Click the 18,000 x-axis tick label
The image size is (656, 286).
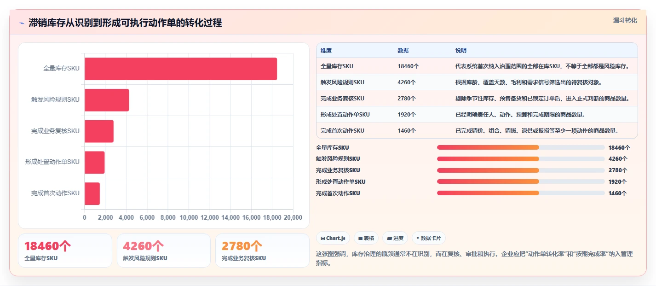pos(272,217)
